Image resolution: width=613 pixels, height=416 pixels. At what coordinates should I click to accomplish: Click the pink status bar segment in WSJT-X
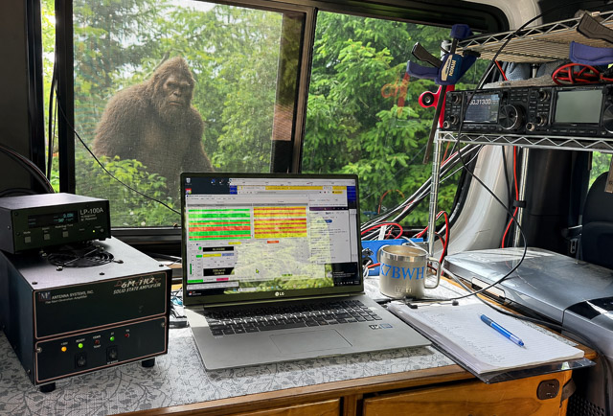[222, 279]
